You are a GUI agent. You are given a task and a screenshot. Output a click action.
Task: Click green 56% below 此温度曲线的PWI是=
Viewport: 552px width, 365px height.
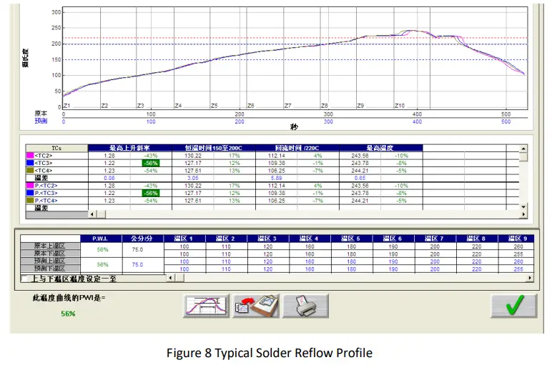coord(68,314)
